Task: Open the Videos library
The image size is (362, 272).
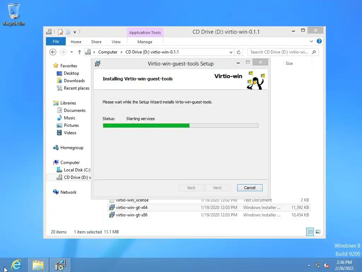Action: (70, 132)
